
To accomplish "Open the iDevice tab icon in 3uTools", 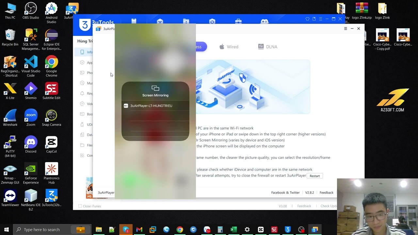I will click(x=134, y=21).
